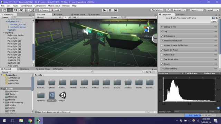Uncheck the Bloom effect
221x124 pixels.
pyautogui.click(x=162, y=64)
